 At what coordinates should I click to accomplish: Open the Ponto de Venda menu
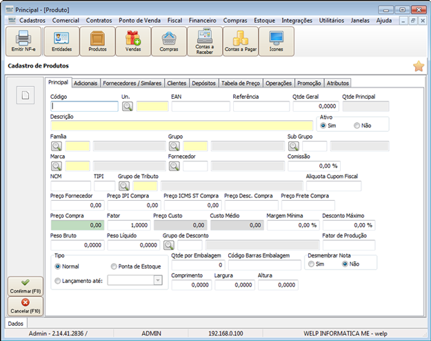click(x=139, y=21)
